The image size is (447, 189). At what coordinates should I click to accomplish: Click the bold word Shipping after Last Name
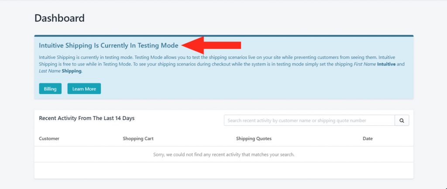point(72,71)
